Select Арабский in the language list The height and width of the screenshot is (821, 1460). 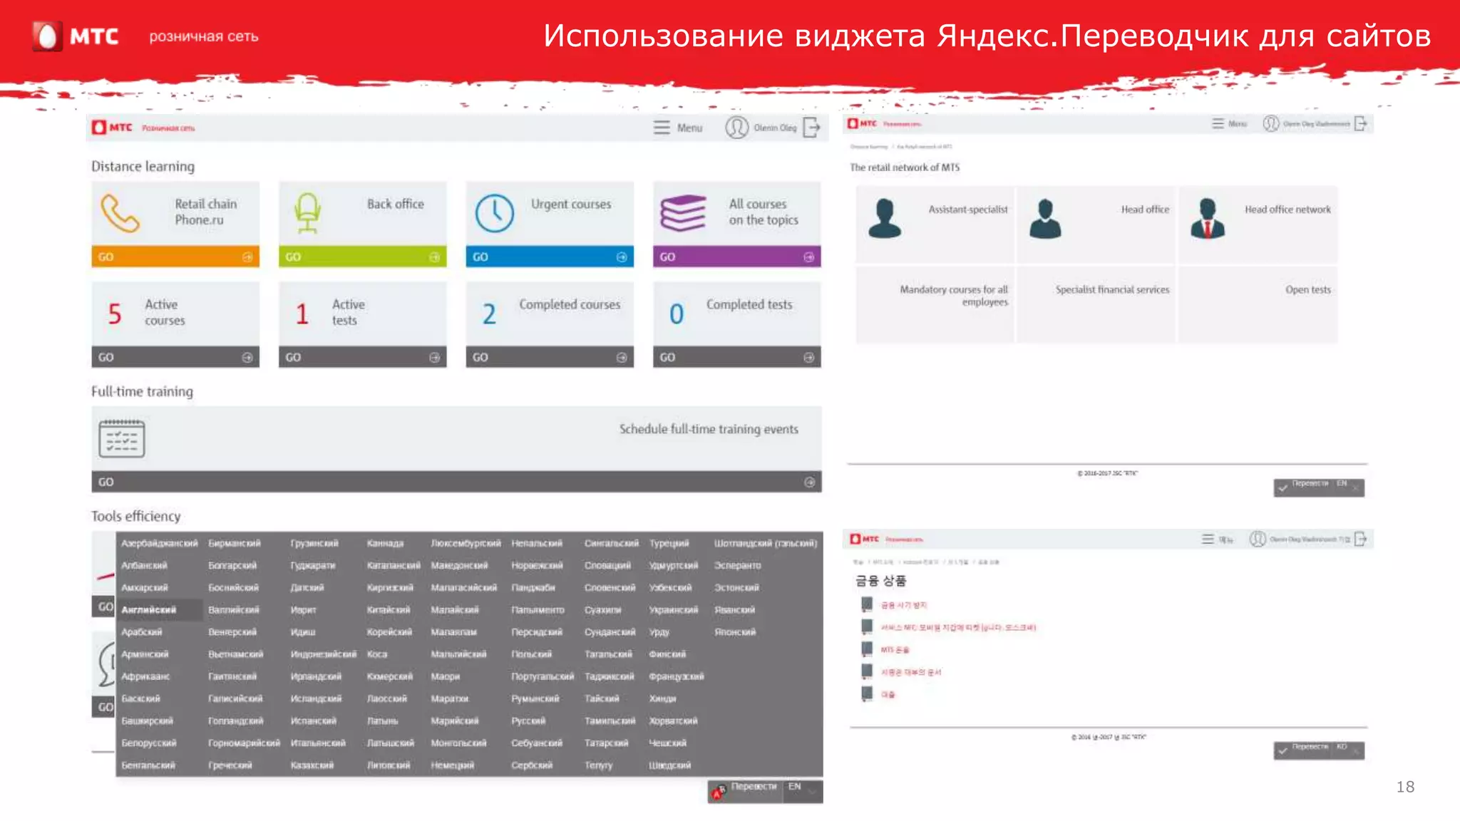point(141,632)
